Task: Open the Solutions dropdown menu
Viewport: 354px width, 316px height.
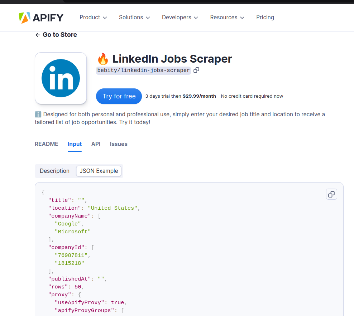Action: pos(134,18)
